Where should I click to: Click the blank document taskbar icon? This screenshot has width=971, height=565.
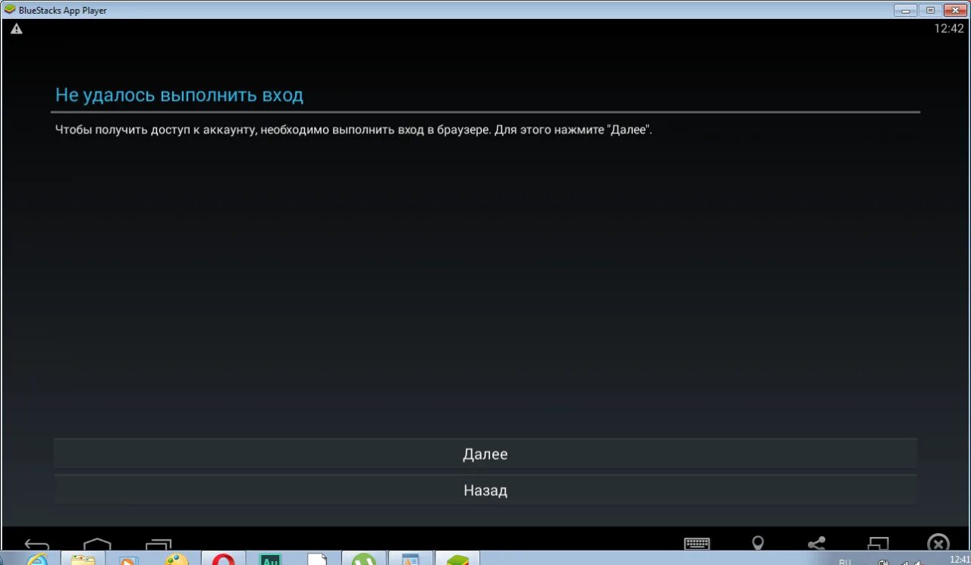pyautogui.click(x=317, y=560)
